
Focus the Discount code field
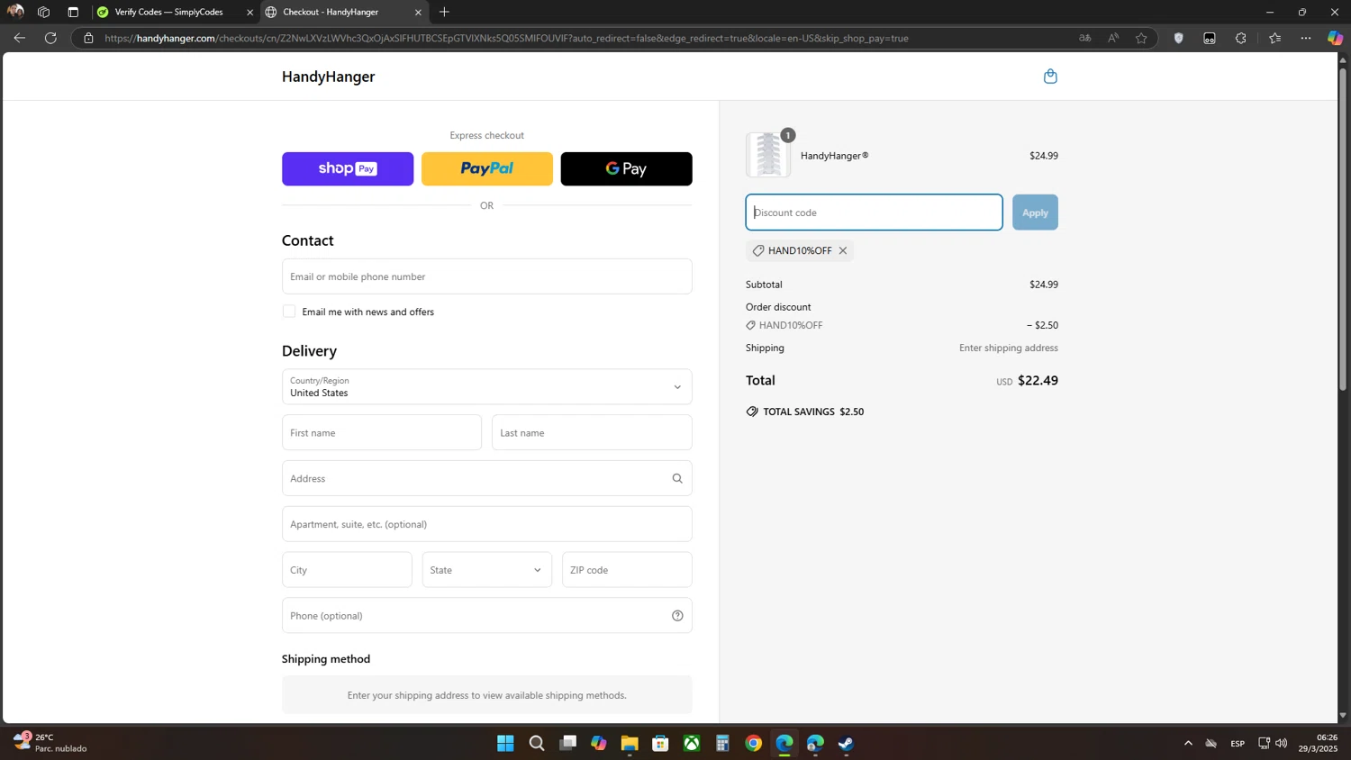click(x=874, y=213)
